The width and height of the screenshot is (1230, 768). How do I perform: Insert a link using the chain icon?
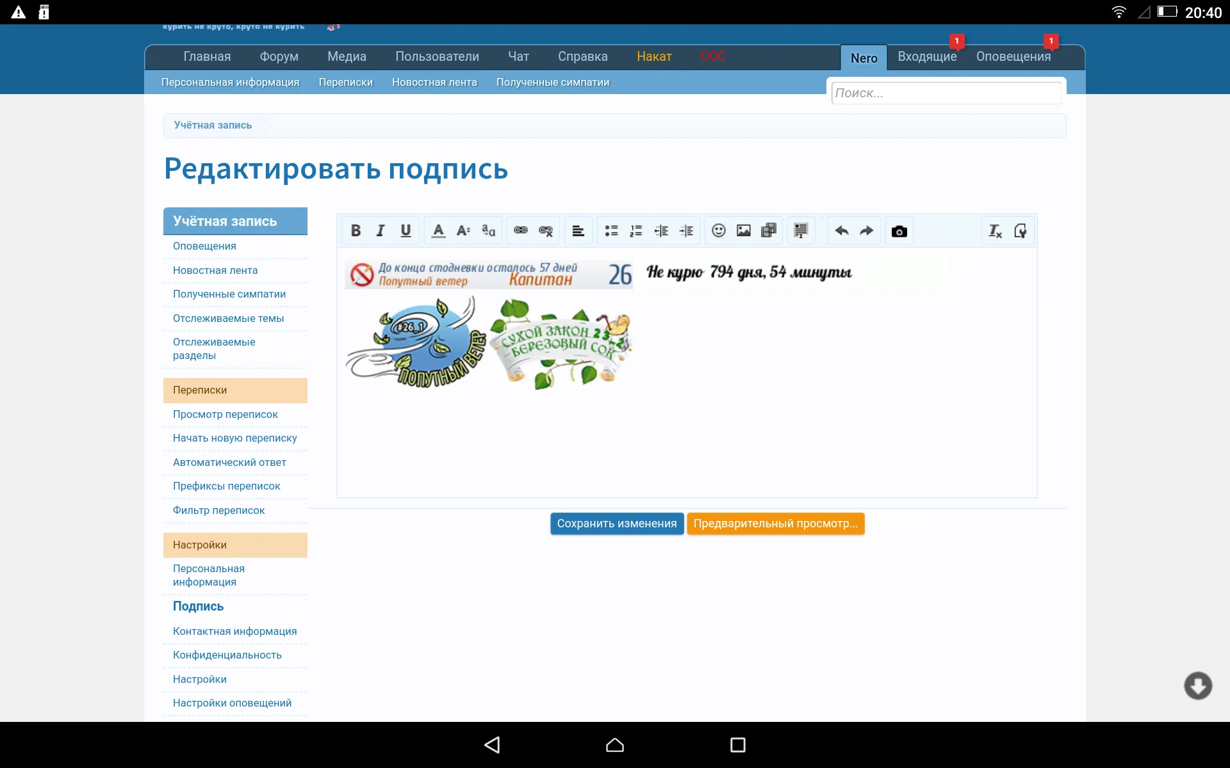520,230
